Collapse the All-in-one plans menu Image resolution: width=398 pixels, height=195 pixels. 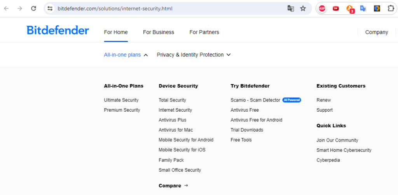[x=126, y=54]
